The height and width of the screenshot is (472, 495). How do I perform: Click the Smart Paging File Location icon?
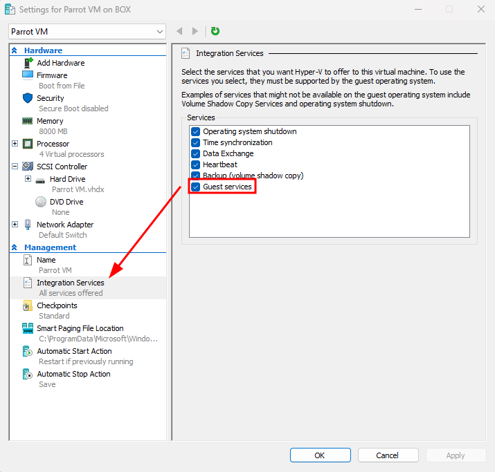28,328
